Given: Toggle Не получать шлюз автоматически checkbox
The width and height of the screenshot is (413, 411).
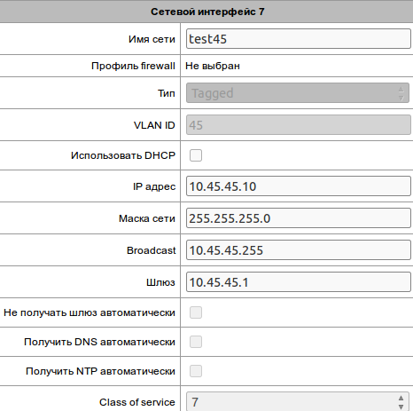Looking at the screenshot, I should (196, 312).
